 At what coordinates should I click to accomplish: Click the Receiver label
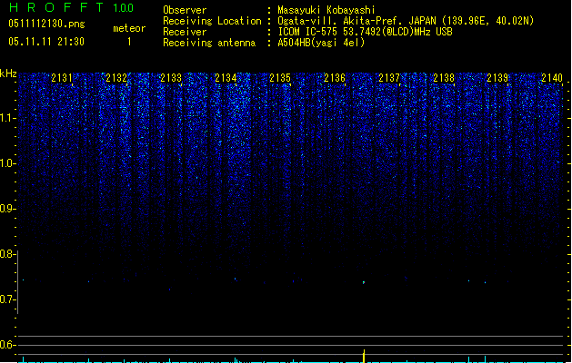tap(185, 32)
